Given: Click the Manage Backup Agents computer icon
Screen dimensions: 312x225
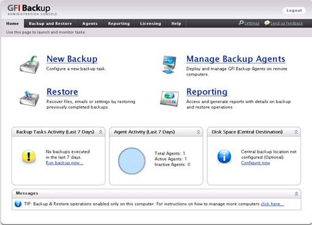Looking at the screenshot, I should click(x=170, y=64).
